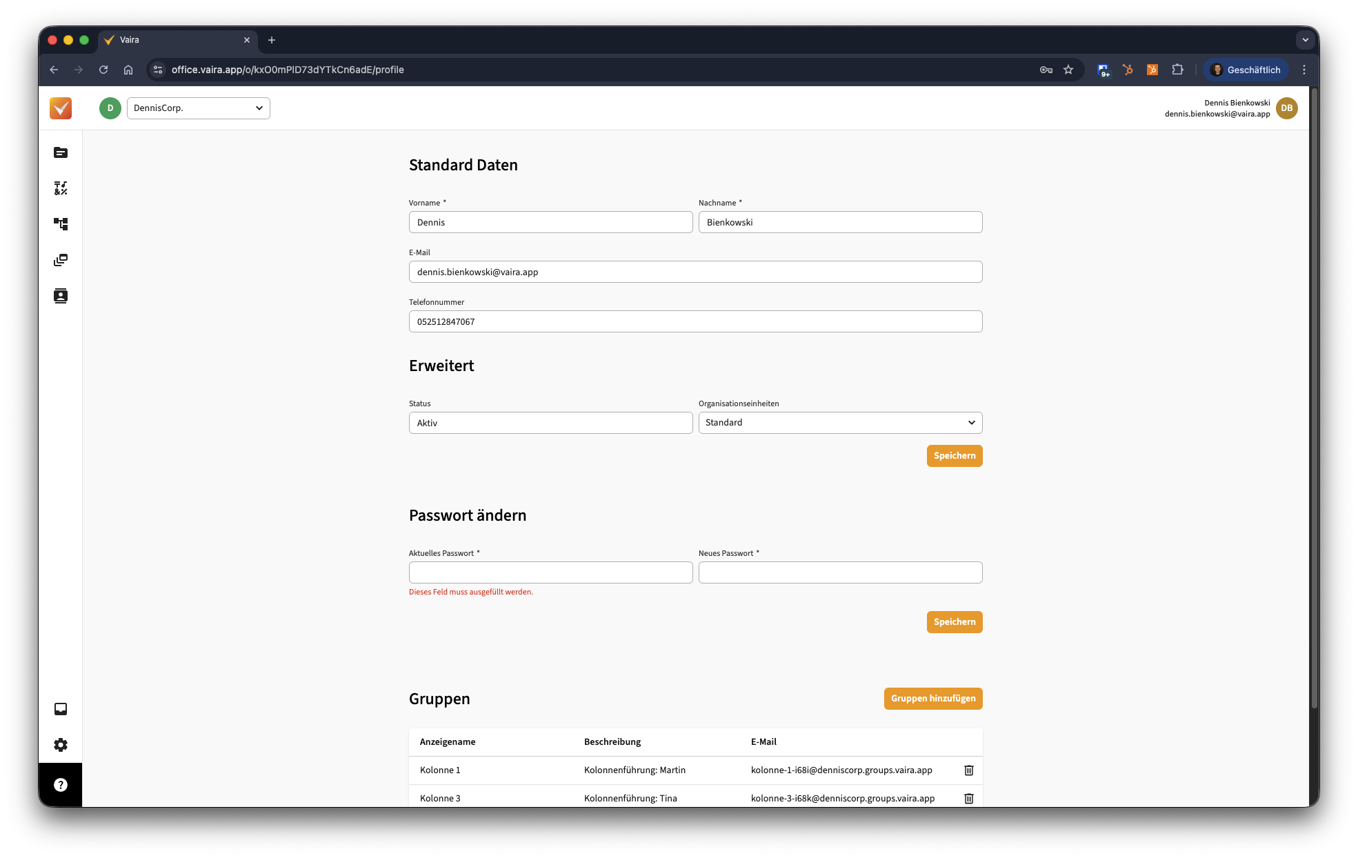Delete the Kolonne 1 group row
Screen dimensions: 1358x858
click(x=968, y=770)
